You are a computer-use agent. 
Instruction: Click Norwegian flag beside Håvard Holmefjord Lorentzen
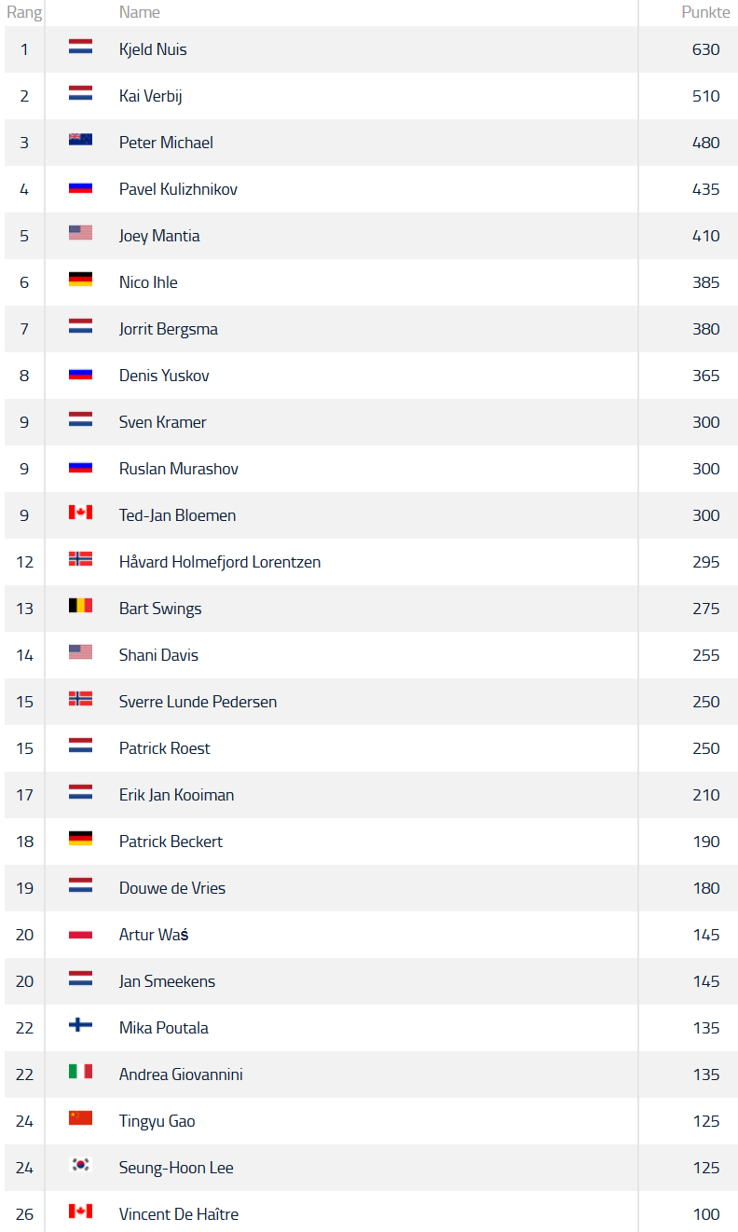(80, 559)
